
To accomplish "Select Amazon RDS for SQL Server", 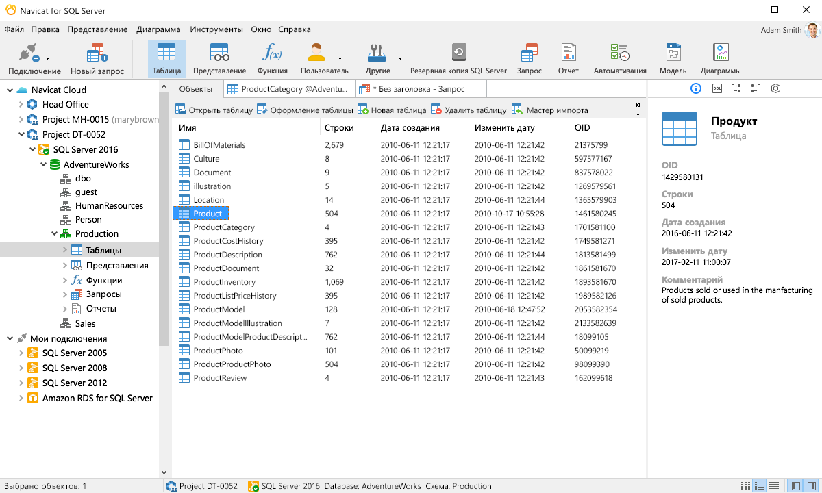I will pos(89,398).
